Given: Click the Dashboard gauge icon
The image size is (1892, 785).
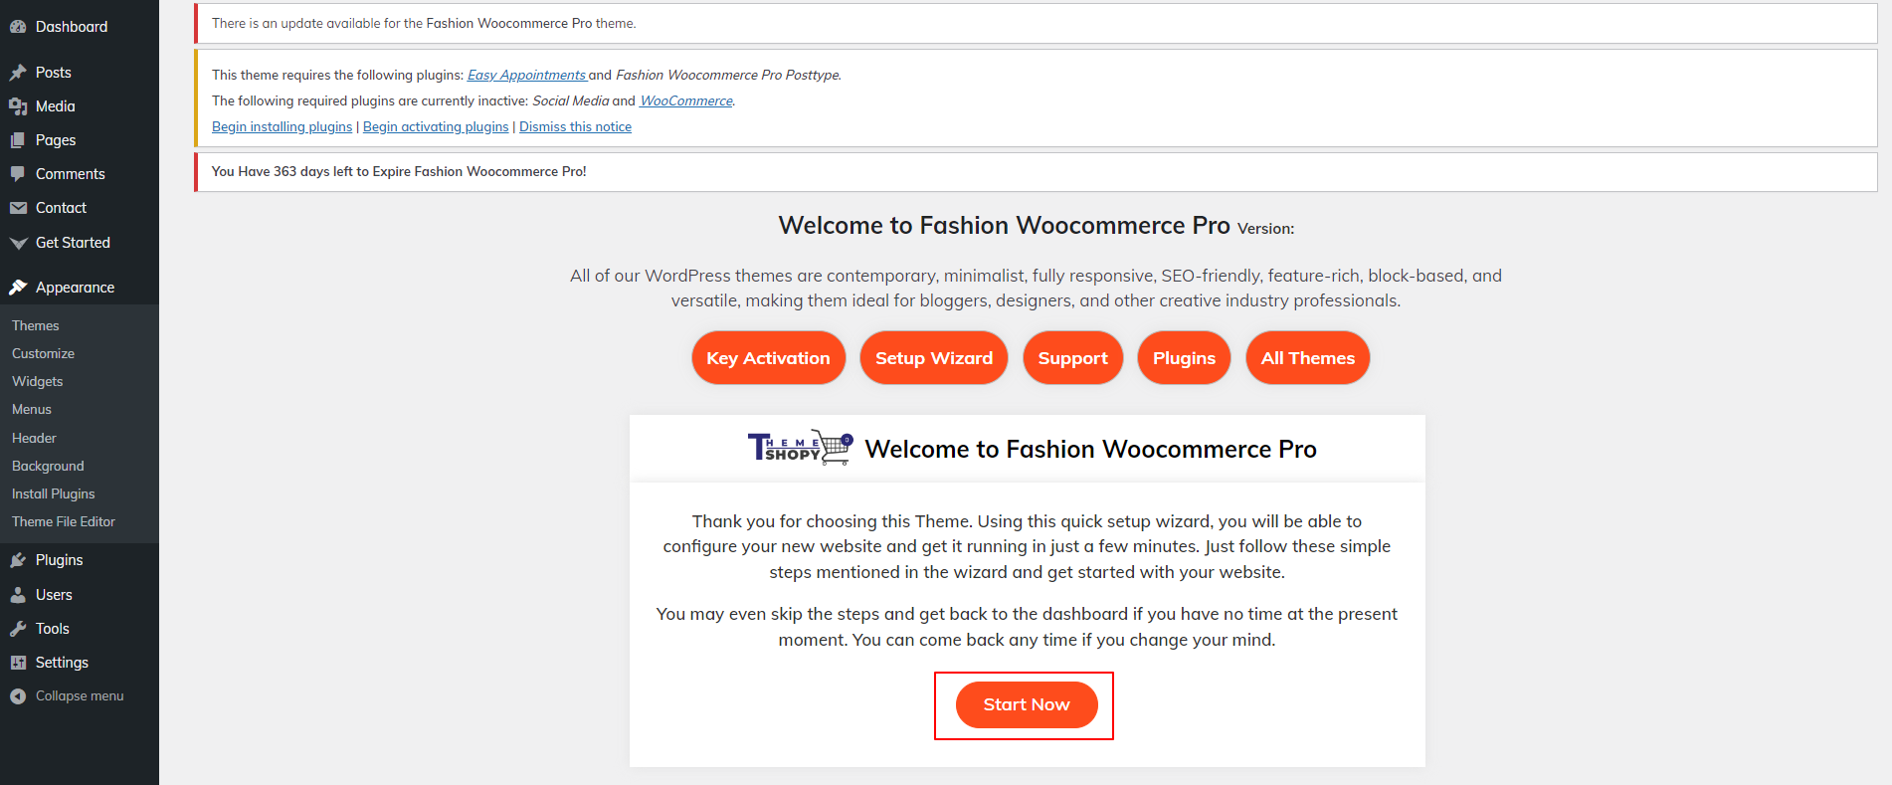Looking at the screenshot, I should (x=18, y=27).
